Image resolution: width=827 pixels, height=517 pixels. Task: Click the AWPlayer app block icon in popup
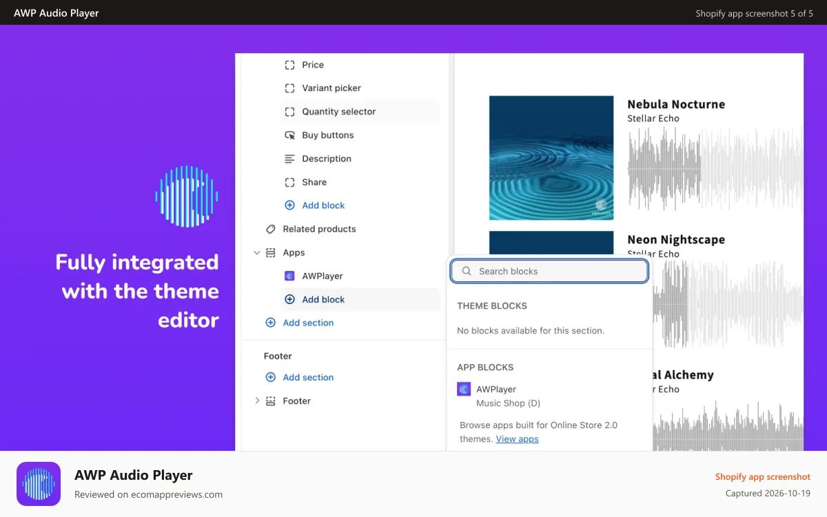(x=464, y=389)
